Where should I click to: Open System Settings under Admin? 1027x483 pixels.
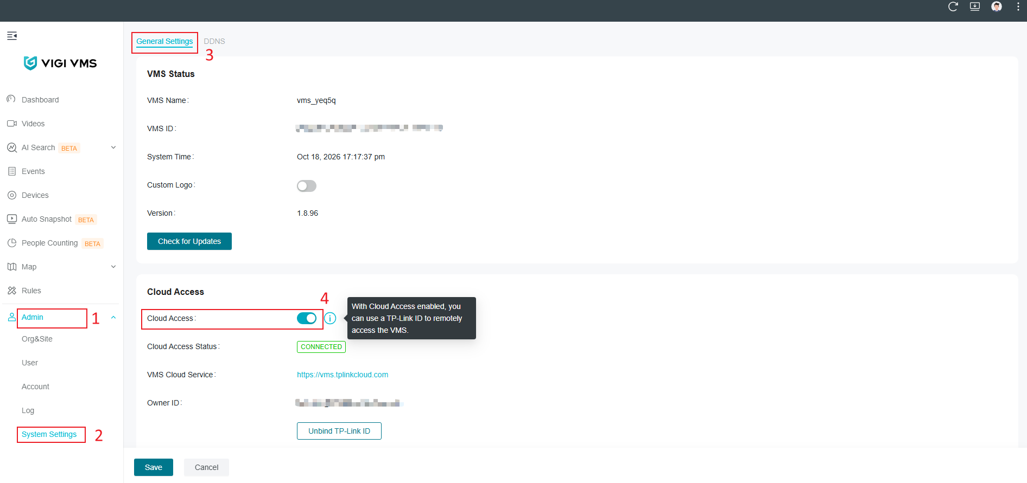(49, 434)
